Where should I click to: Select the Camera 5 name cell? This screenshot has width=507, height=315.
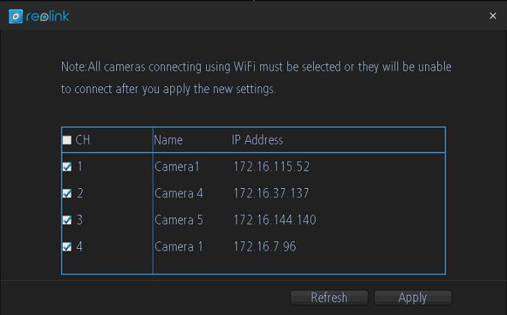pos(178,220)
